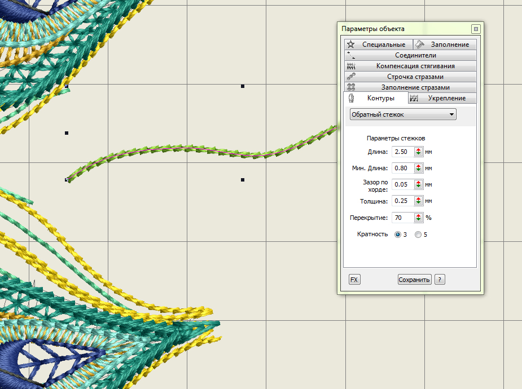Select Кратность radio option 3
Viewport: 522px width, 389px height.
pyautogui.click(x=398, y=235)
